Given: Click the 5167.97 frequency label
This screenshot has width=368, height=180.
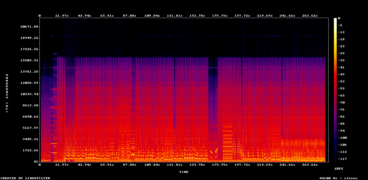Looking at the screenshot, I should [x=30, y=128].
